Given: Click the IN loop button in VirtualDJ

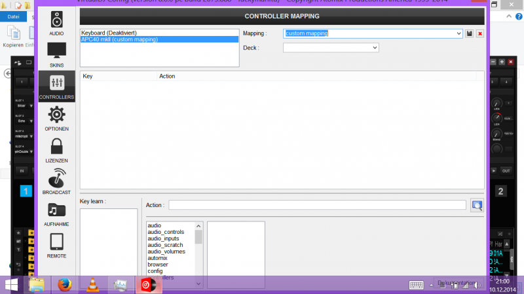Looking at the screenshot, I should point(22,171).
